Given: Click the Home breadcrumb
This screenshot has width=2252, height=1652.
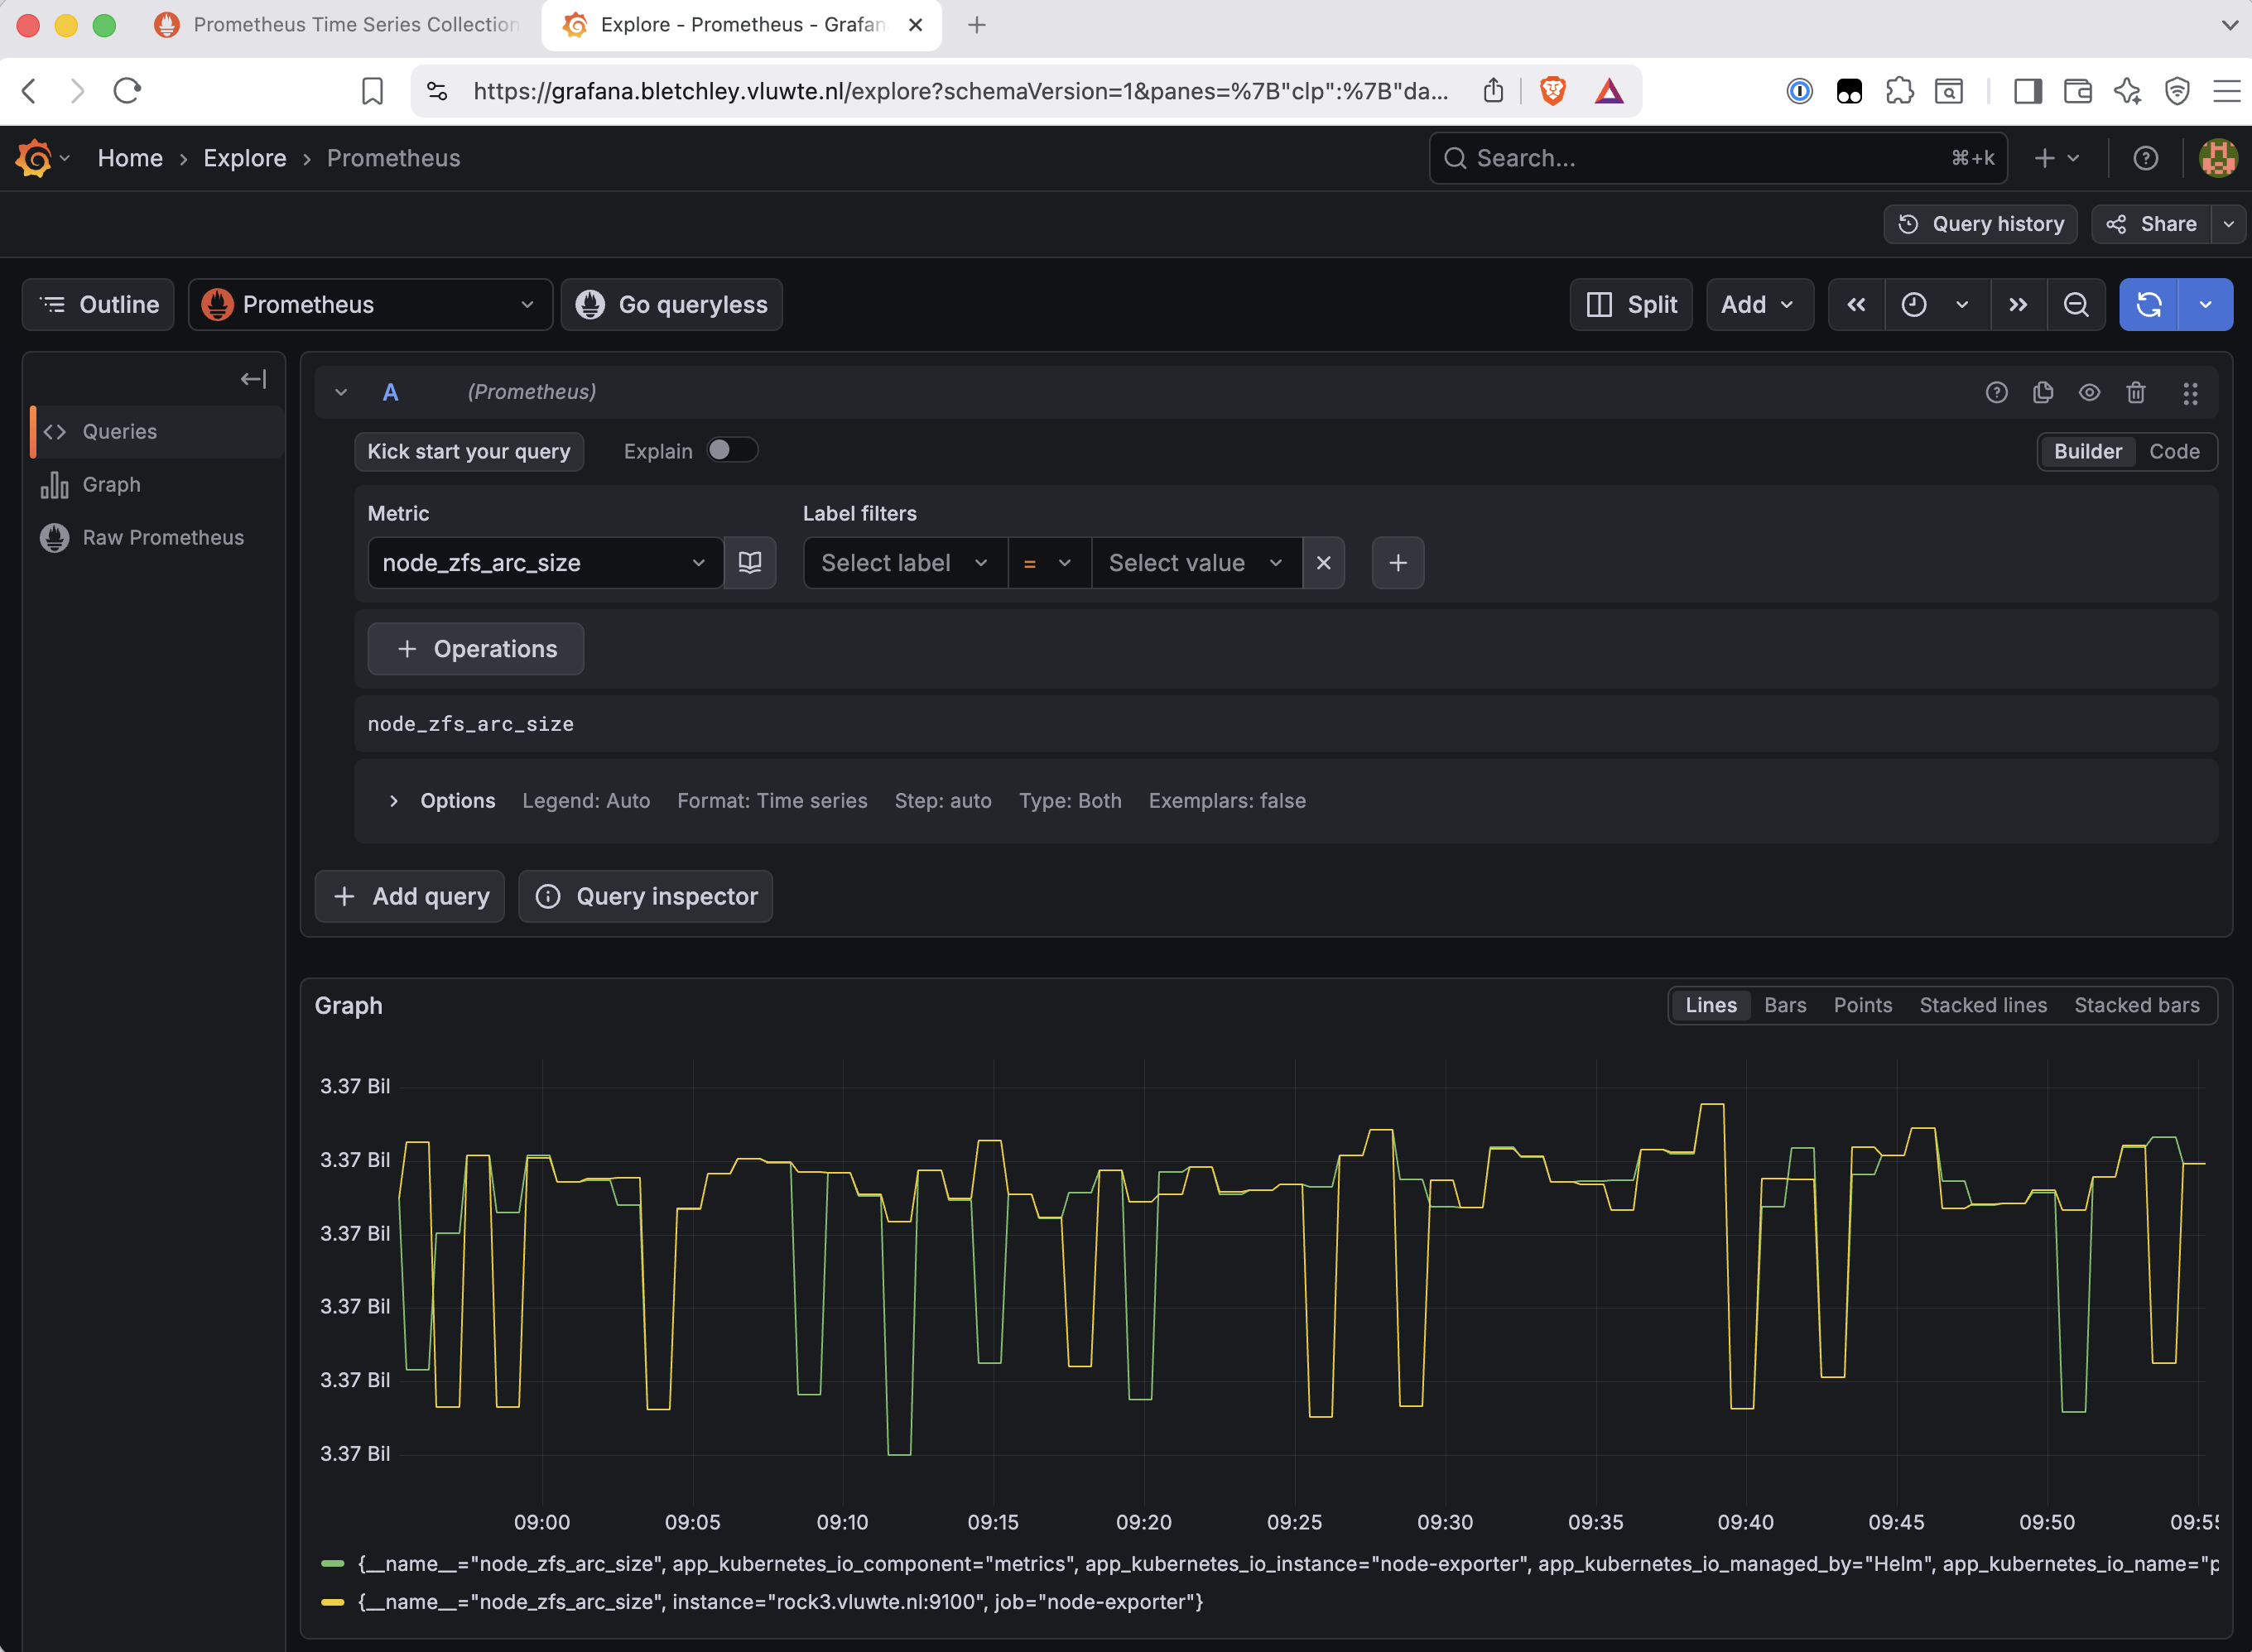Looking at the screenshot, I should [130, 158].
